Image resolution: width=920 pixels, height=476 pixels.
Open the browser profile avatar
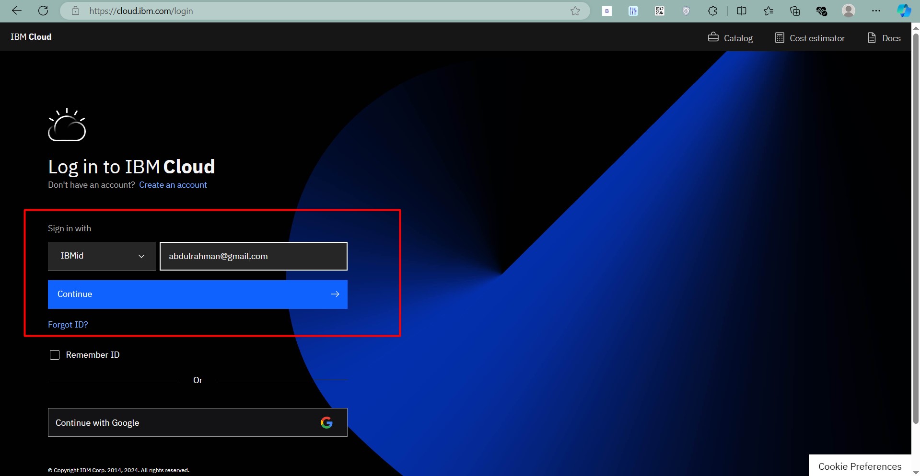pos(849,11)
